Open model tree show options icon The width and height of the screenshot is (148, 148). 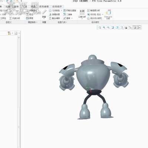pos(16,33)
